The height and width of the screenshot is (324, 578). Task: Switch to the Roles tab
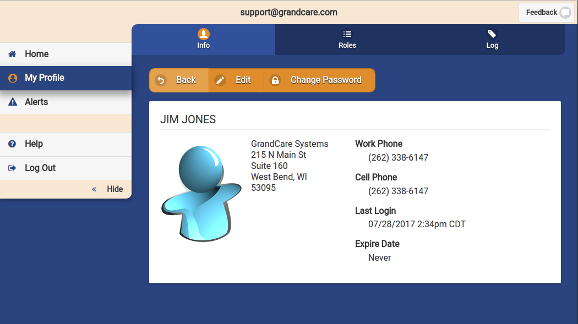point(347,40)
